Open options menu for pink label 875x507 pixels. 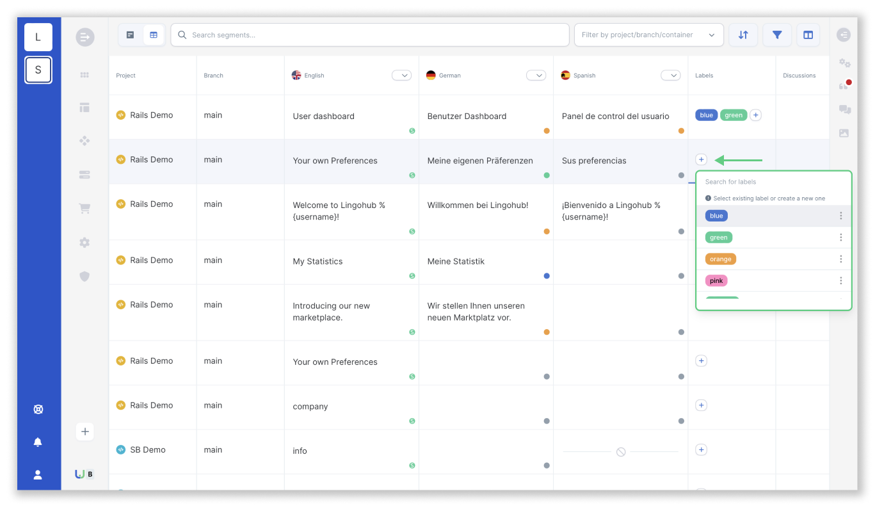click(x=840, y=281)
